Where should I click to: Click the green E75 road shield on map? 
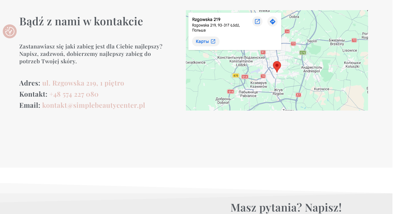[x=303, y=53]
